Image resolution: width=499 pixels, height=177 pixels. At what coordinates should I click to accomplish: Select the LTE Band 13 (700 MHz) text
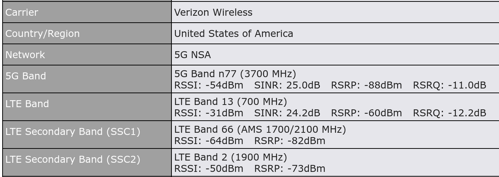tap(230, 101)
